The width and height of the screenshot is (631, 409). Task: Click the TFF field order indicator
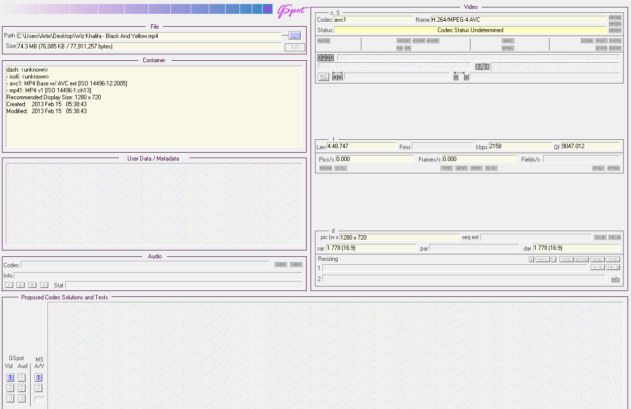(447, 168)
